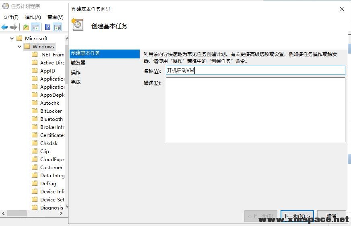Open the 文件(F) menu
The height and width of the screenshot is (226, 351).
(x=11, y=17)
